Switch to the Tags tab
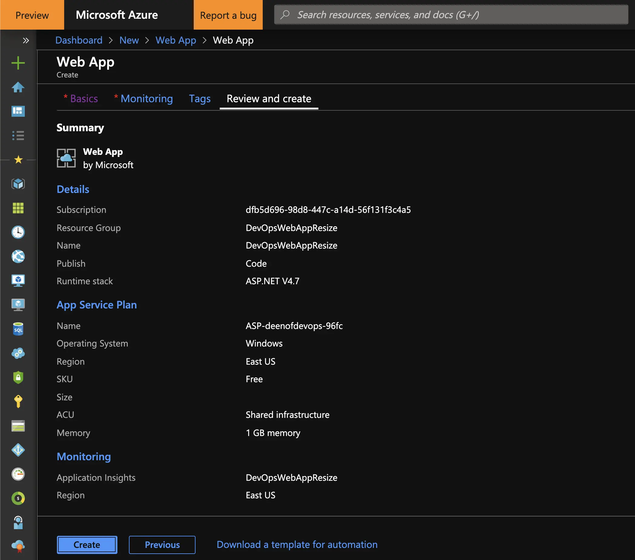The height and width of the screenshot is (560, 635). point(200,98)
